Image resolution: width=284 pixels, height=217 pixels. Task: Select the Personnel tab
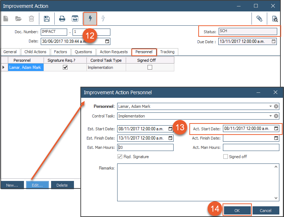pyautogui.click(x=144, y=52)
